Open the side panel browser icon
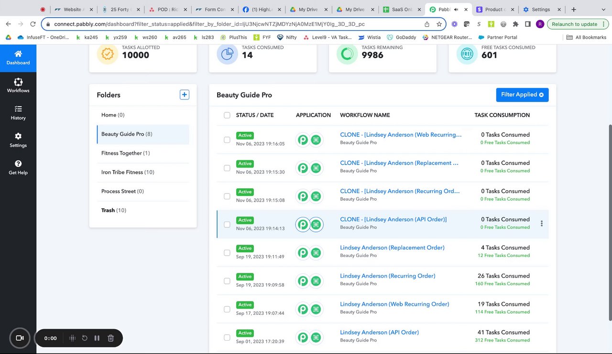Screen dimensions: 612x354 527,24
